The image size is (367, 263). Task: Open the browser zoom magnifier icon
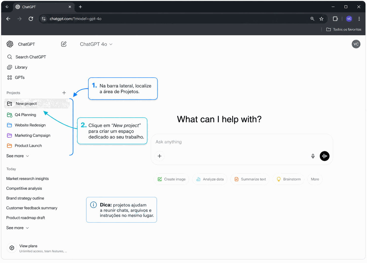click(x=312, y=19)
